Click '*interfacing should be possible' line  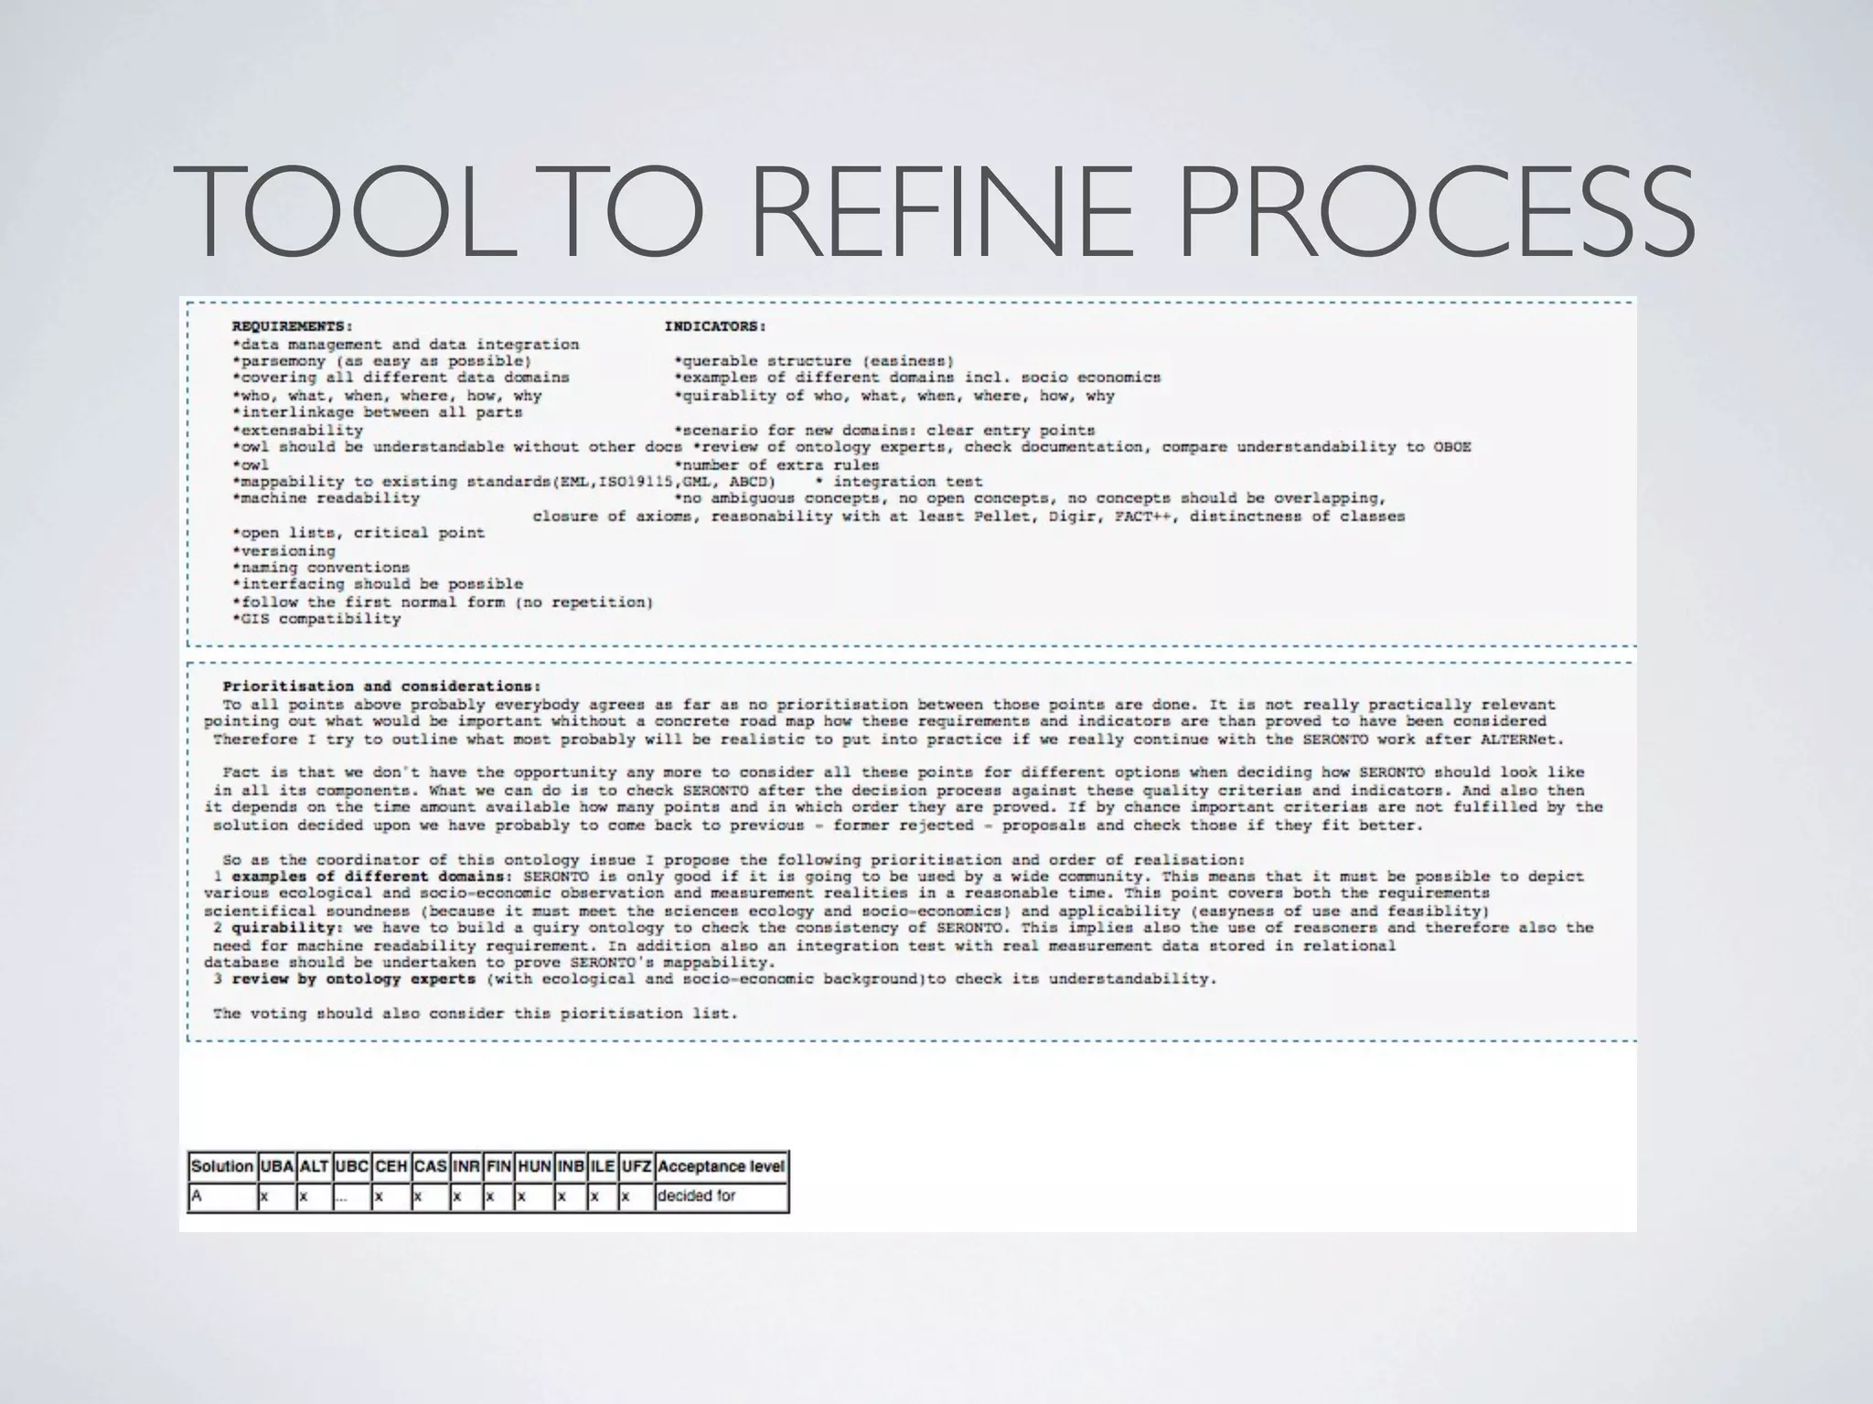tap(378, 584)
